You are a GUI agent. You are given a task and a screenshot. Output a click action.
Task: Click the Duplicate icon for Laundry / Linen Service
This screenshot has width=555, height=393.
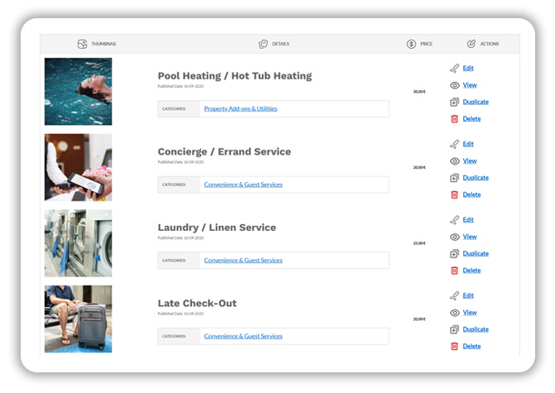(454, 254)
